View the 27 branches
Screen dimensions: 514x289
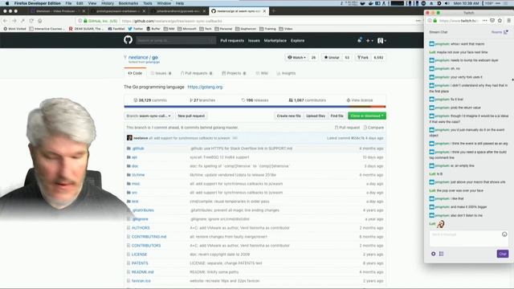click(202, 100)
